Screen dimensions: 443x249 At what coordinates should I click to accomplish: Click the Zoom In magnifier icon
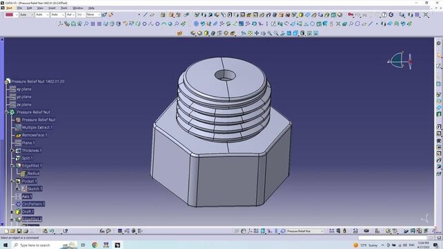(x=269, y=33)
